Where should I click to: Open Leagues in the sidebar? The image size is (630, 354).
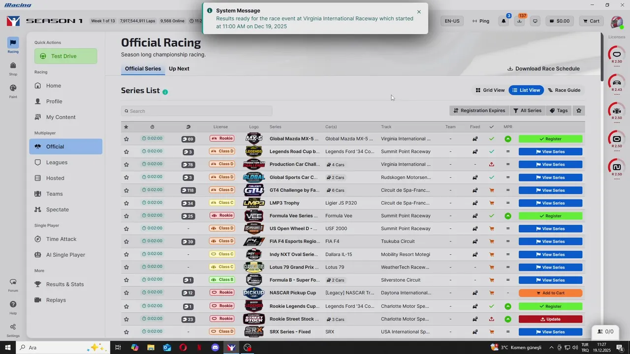65,162
